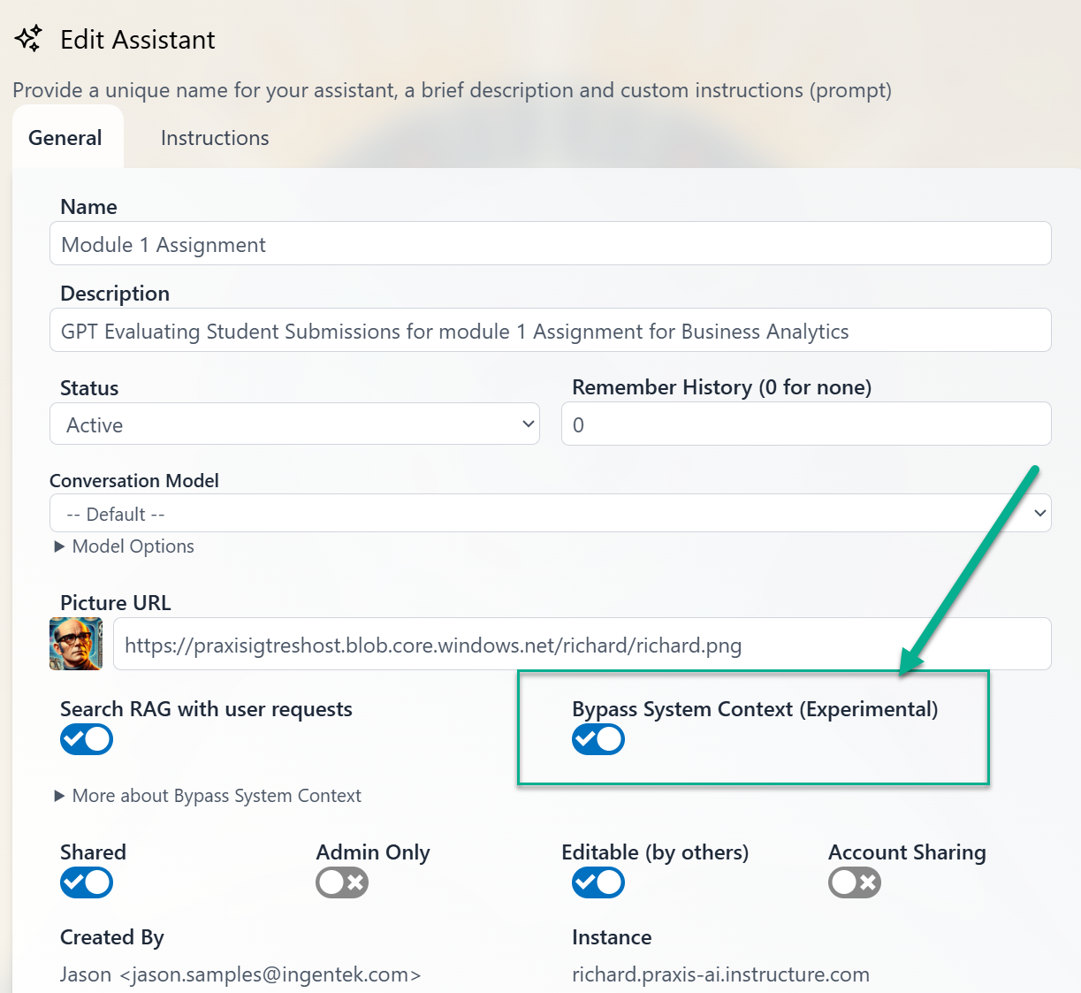Open the Status dropdown showing Active
The width and height of the screenshot is (1081, 993).
click(294, 424)
